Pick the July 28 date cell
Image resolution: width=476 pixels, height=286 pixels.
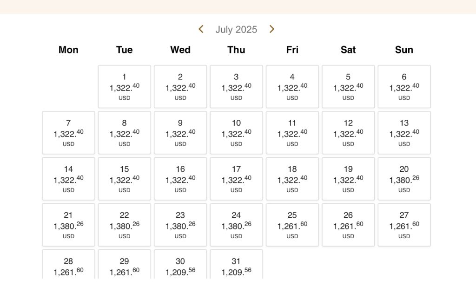(x=68, y=267)
